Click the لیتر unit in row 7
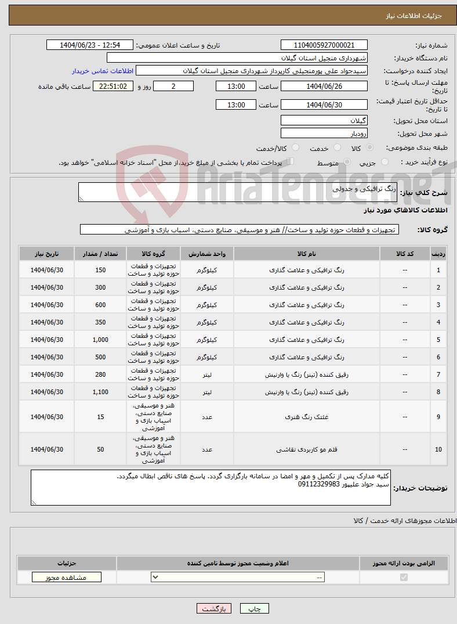Image resolution: width=457 pixels, height=624 pixels. [207, 374]
